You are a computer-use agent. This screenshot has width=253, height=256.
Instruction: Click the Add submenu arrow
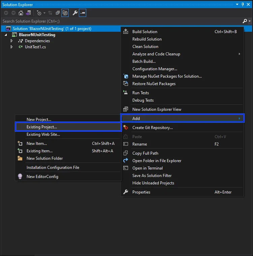239,118
